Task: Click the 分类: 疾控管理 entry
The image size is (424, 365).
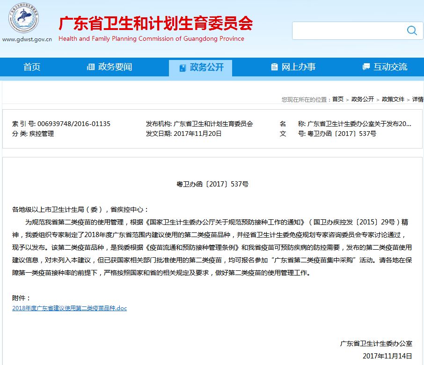Action: pyautogui.click(x=33, y=134)
